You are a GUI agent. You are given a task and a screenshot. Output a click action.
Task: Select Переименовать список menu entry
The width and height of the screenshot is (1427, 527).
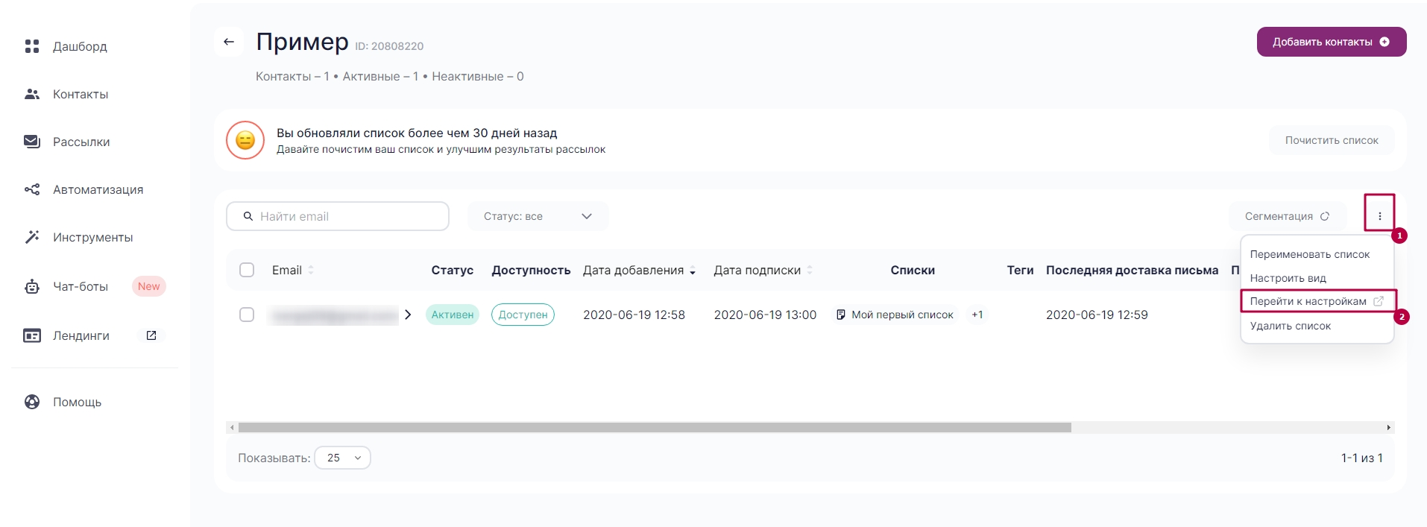(x=1310, y=254)
